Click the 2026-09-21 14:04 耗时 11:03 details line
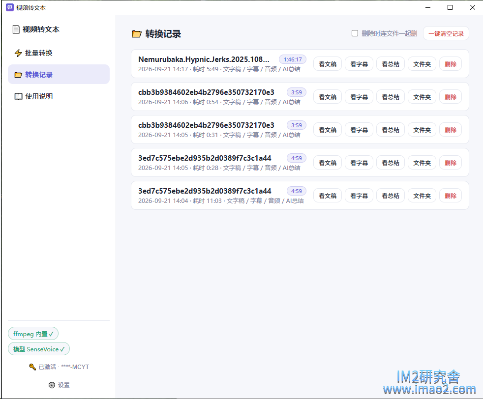 click(x=221, y=201)
